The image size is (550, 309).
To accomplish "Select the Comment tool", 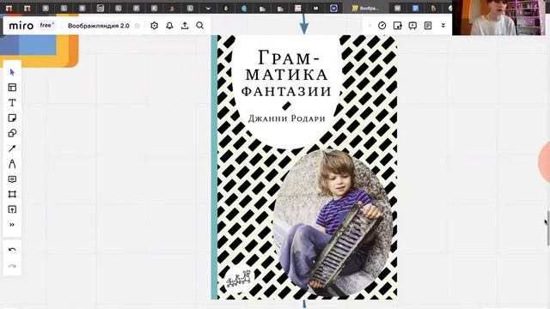I will click(x=12, y=179).
